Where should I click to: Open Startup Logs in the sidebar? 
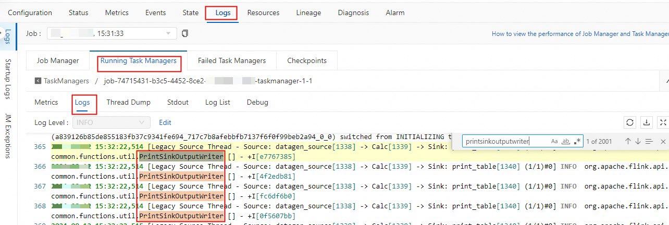[x=8, y=79]
